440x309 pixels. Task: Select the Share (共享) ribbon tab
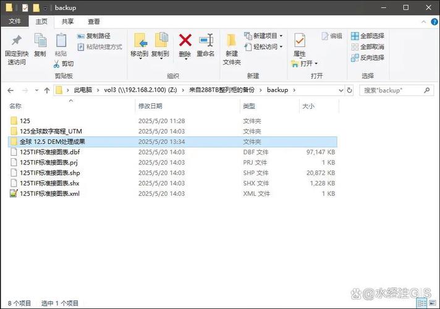pyautogui.click(x=67, y=22)
